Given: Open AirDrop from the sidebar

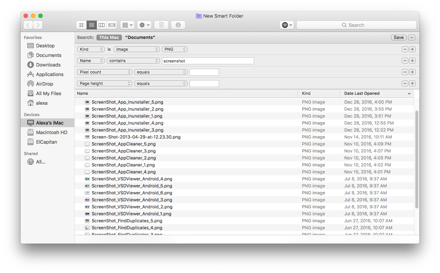Looking at the screenshot, I should [43, 84].
